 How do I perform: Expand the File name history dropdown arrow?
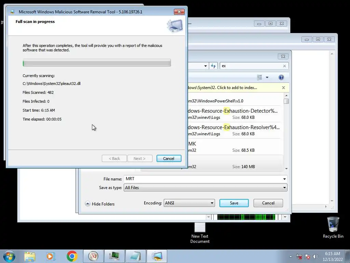[x=284, y=179]
